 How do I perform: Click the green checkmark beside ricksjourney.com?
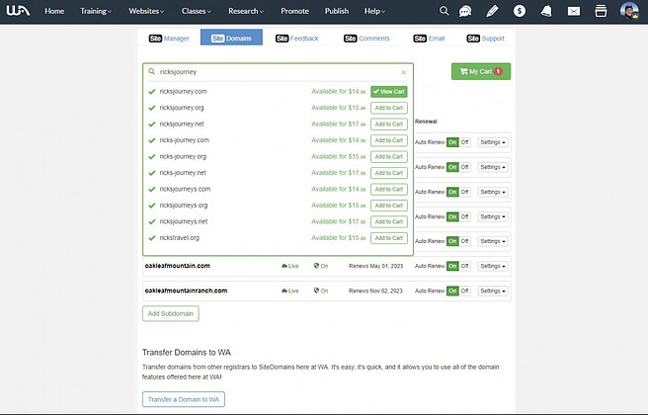[152, 92]
